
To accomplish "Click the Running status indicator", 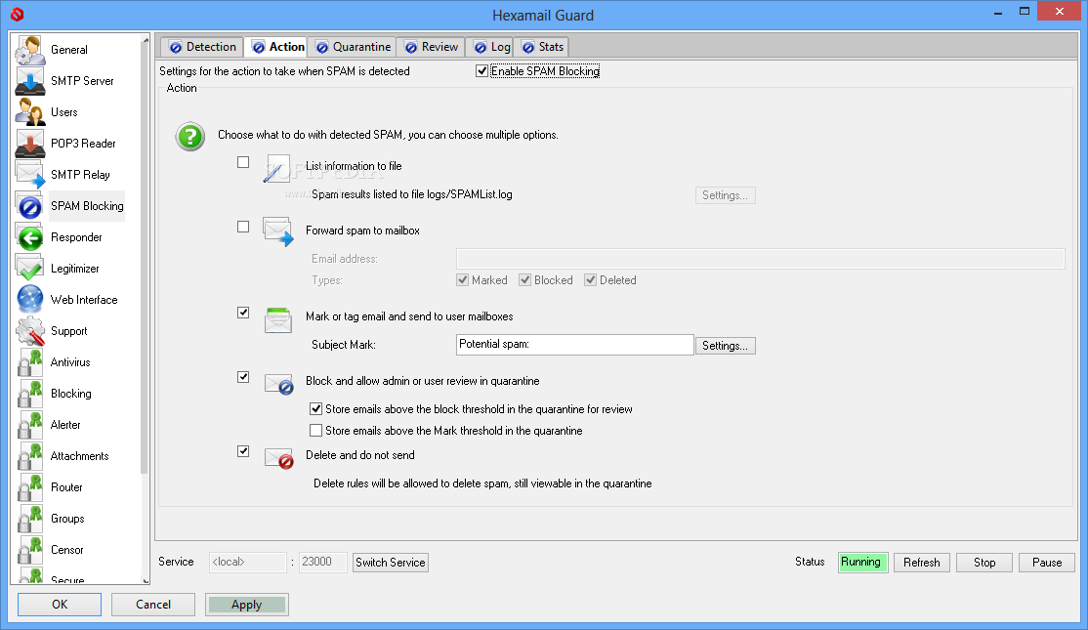I will (862, 562).
